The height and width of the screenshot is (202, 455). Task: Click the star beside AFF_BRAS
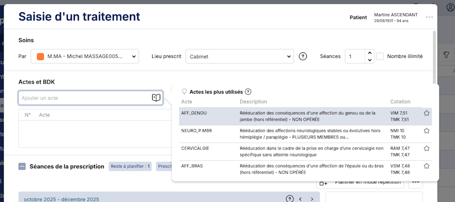427,166
